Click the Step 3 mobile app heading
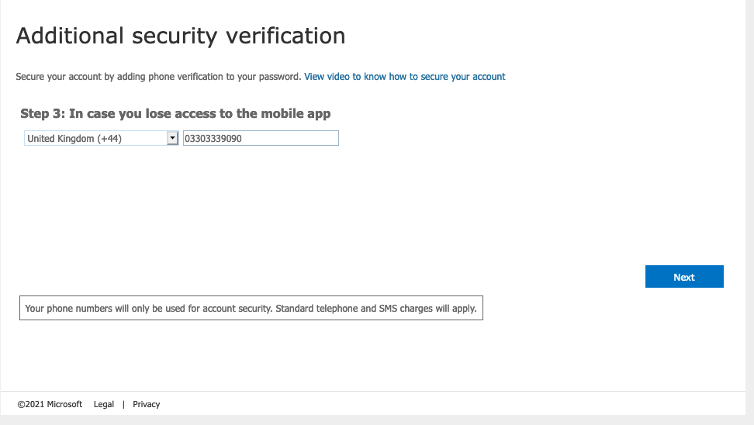Screen dimensions: 754x425 [175, 113]
